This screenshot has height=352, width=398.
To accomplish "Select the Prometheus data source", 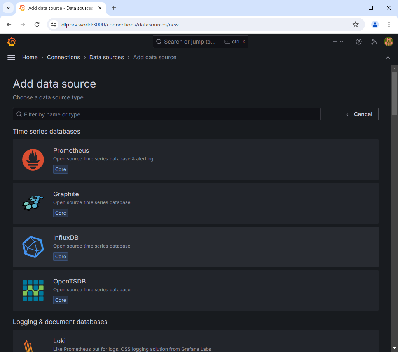I will [x=196, y=160].
